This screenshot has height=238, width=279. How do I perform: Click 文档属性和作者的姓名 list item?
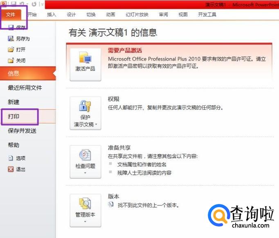coord(142,164)
